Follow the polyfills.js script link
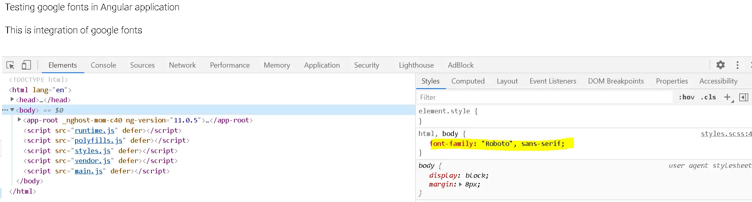 (x=99, y=140)
